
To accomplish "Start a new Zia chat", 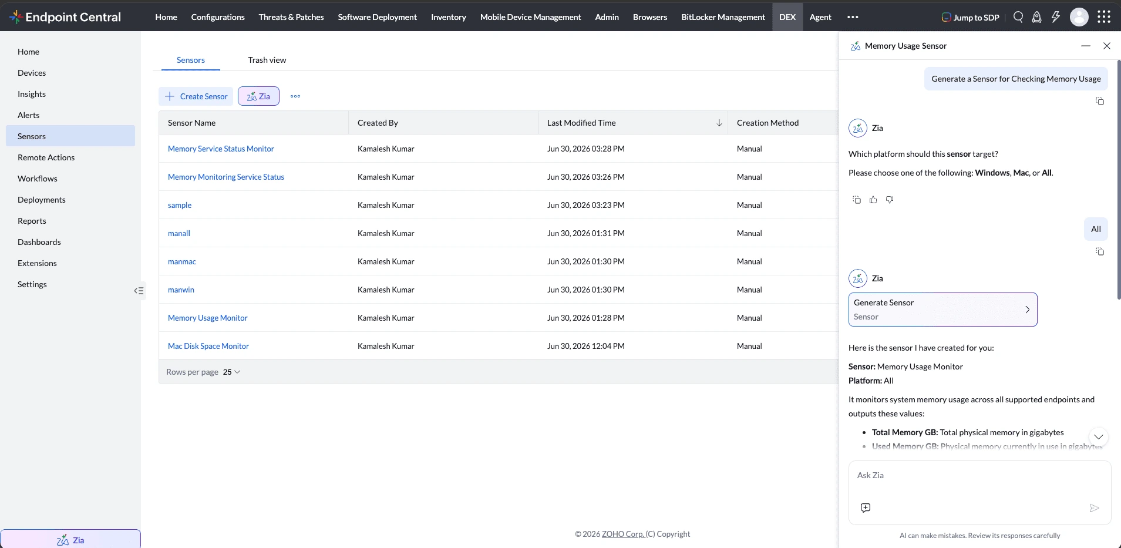I will 866,508.
